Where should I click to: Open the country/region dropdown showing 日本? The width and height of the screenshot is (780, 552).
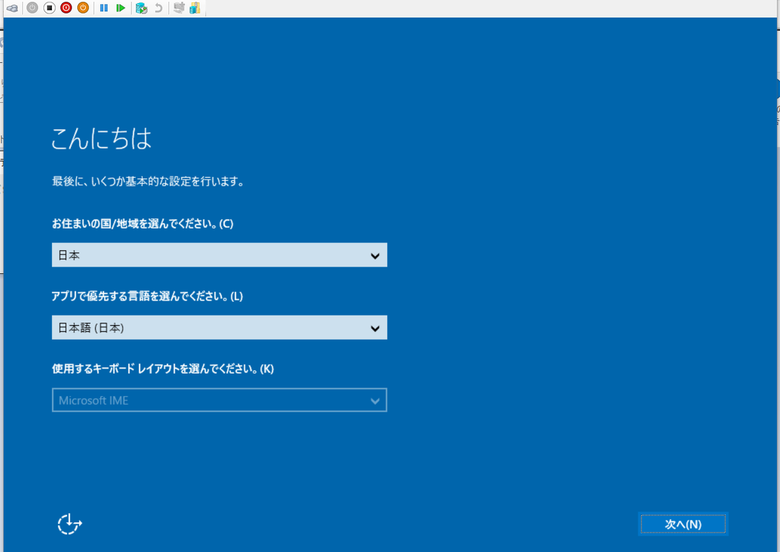(219, 255)
